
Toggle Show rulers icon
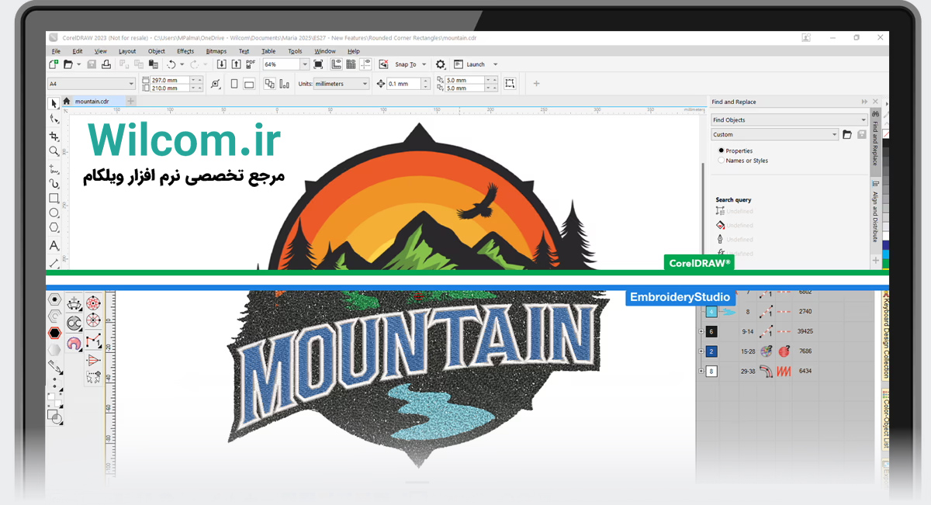point(336,64)
